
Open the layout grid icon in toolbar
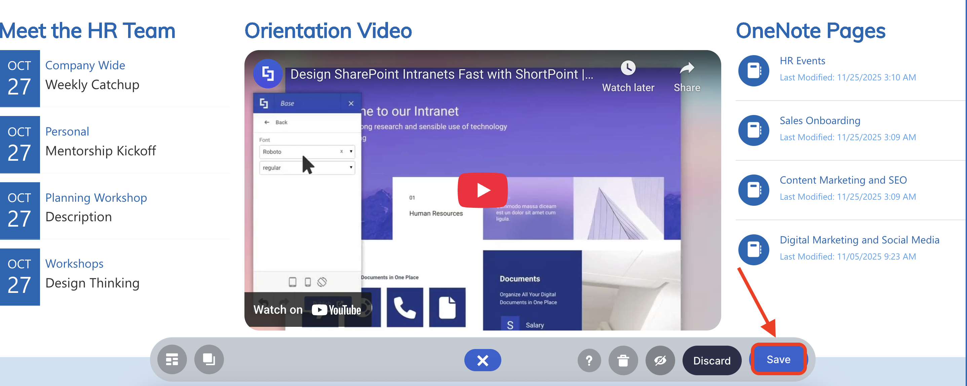172,360
